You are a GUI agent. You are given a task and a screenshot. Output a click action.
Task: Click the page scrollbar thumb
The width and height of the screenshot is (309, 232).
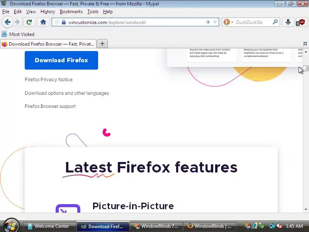306,68
